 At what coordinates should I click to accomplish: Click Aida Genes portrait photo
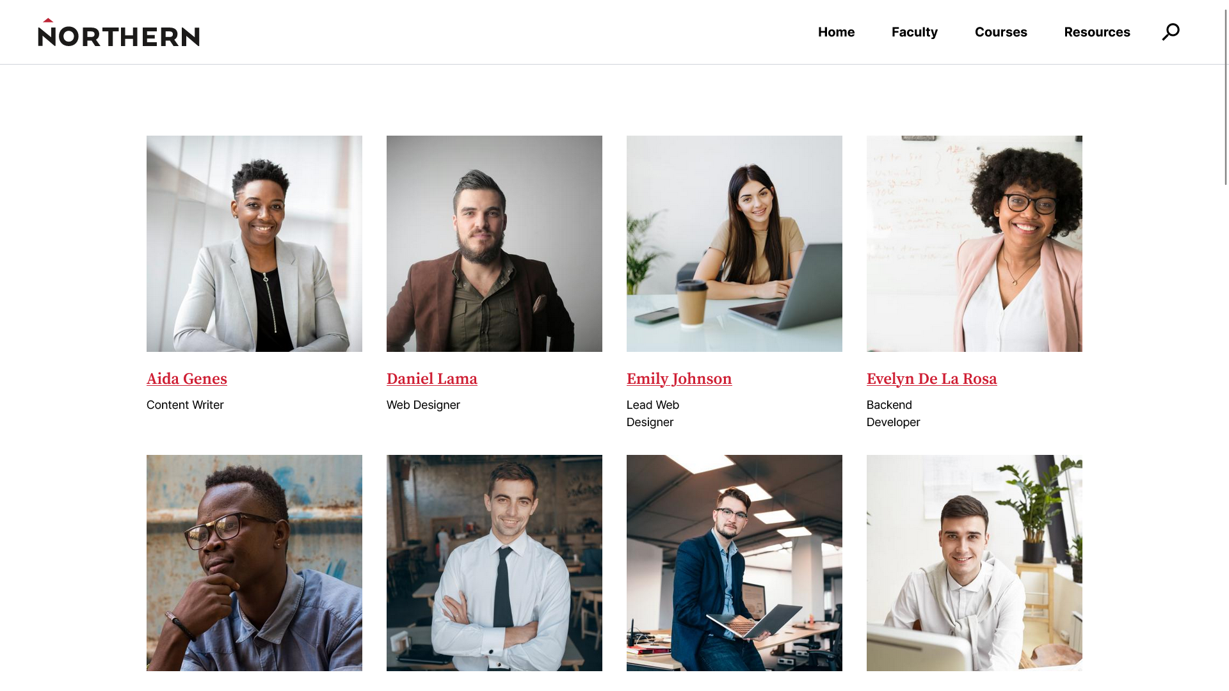[x=254, y=244]
